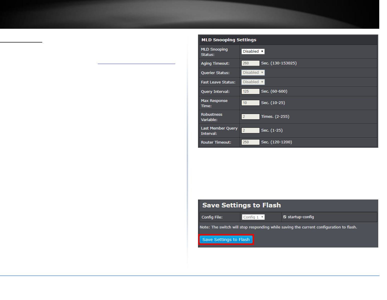
Task: Open the Config File dropdown
Action: 253,217
